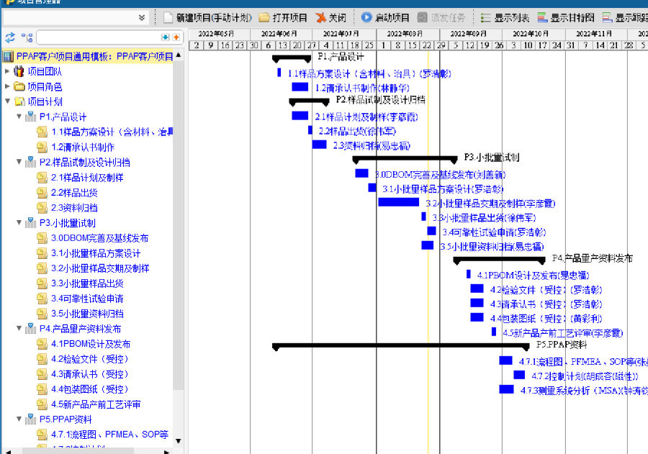Click the blue plus icon in search box
The height and width of the screenshot is (454, 648).
(x=166, y=37)
